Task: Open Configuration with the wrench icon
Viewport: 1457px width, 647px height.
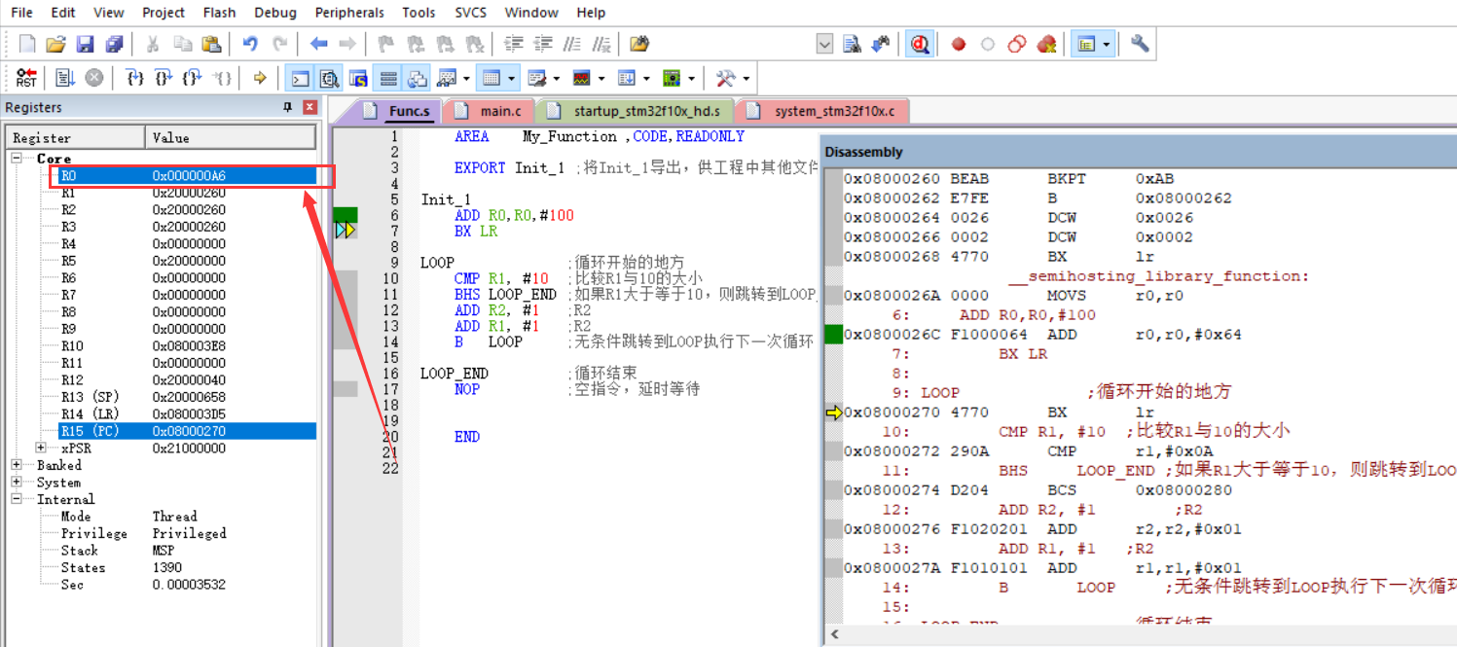Action: click(1140, 44)
